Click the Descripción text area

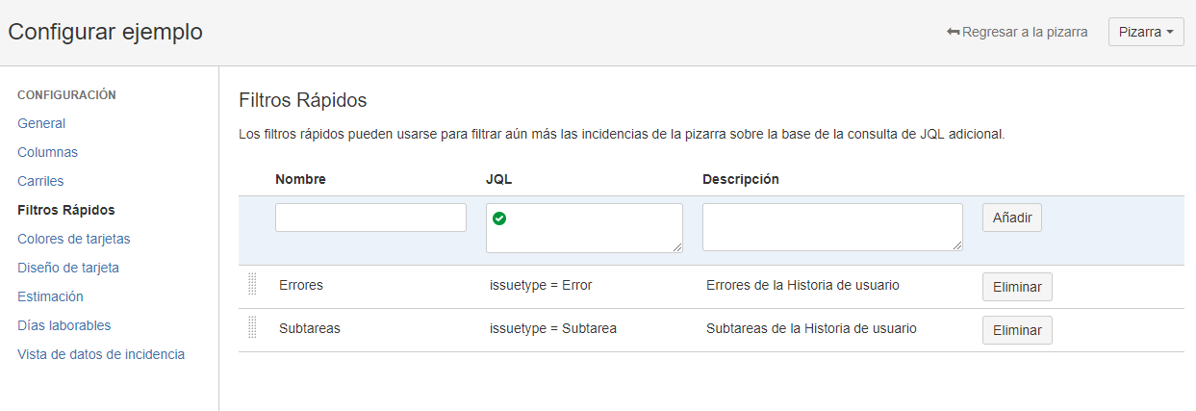832,227
